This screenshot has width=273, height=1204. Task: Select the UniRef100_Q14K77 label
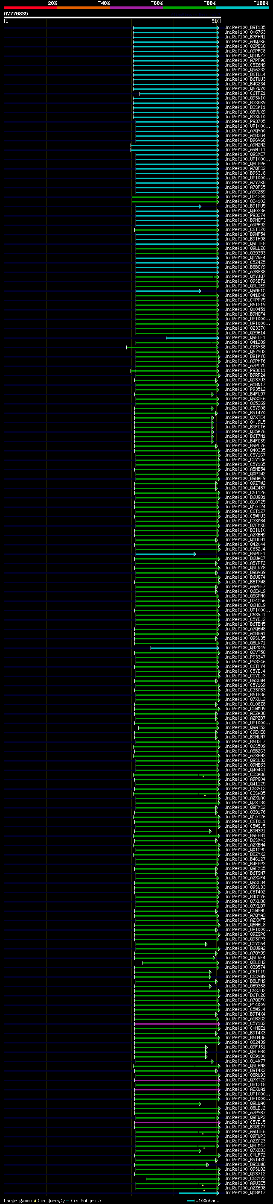tap(245, 1061)
